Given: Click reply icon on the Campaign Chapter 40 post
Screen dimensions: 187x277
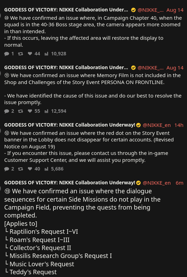Looking at the screenshot, I should point(7,54).
